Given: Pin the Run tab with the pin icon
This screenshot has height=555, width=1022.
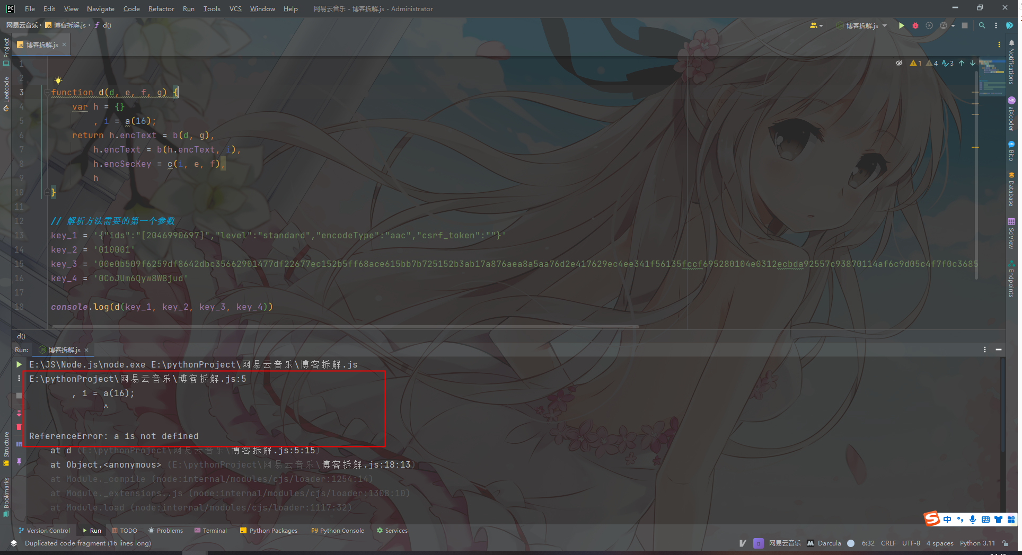Looking at the screenshot, I should tap(19, 462).
